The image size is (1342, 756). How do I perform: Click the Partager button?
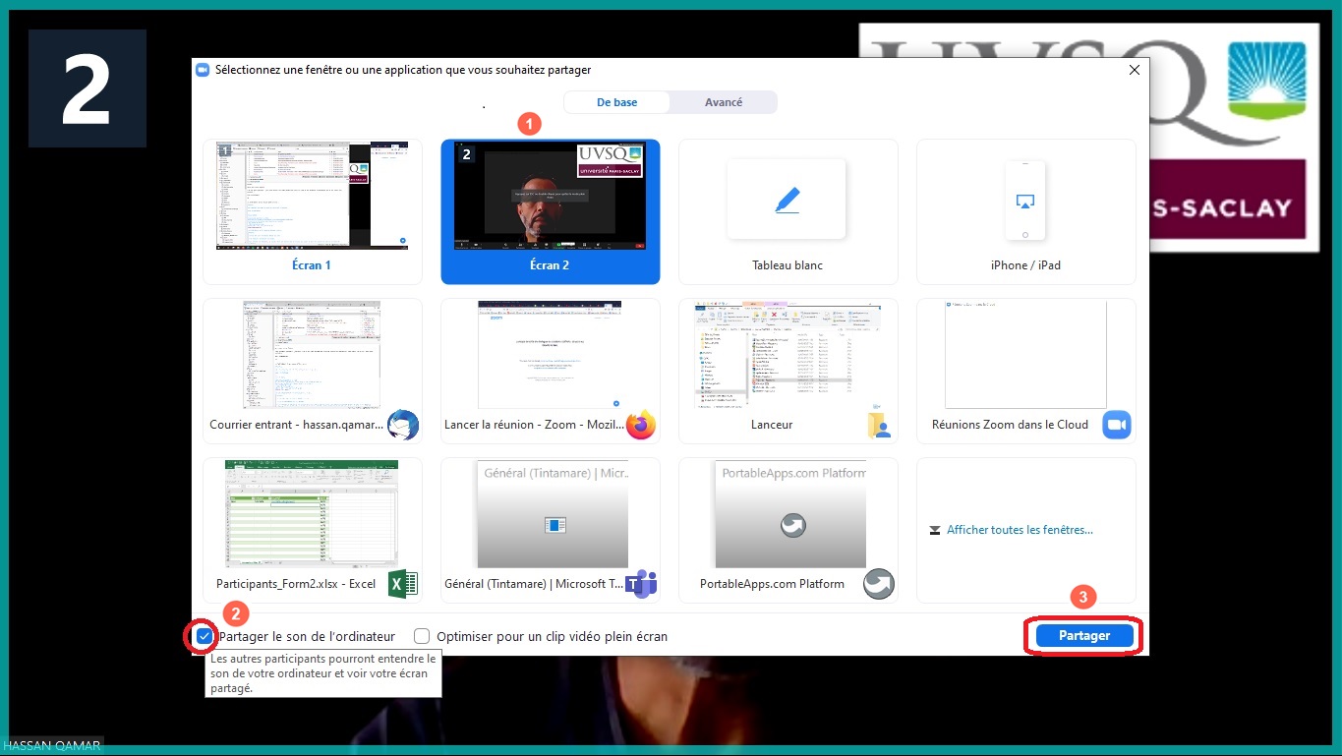1083,636
